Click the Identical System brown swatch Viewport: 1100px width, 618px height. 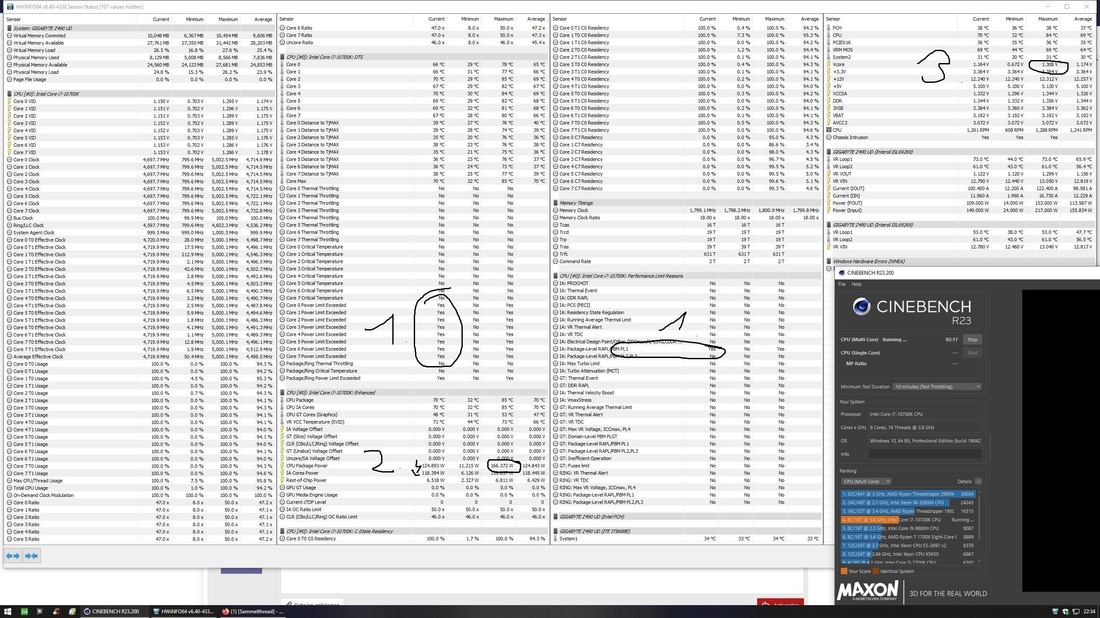[876, 571]
